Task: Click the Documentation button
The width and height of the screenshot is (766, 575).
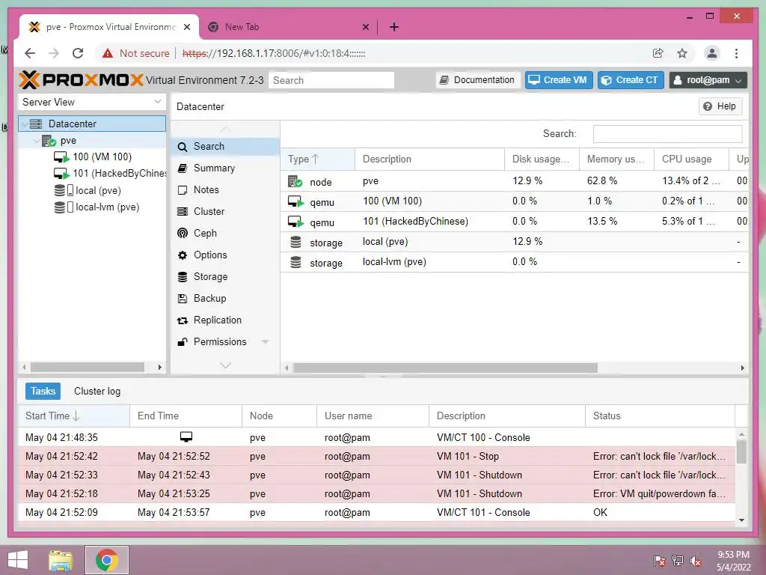Action: (477, 80)
